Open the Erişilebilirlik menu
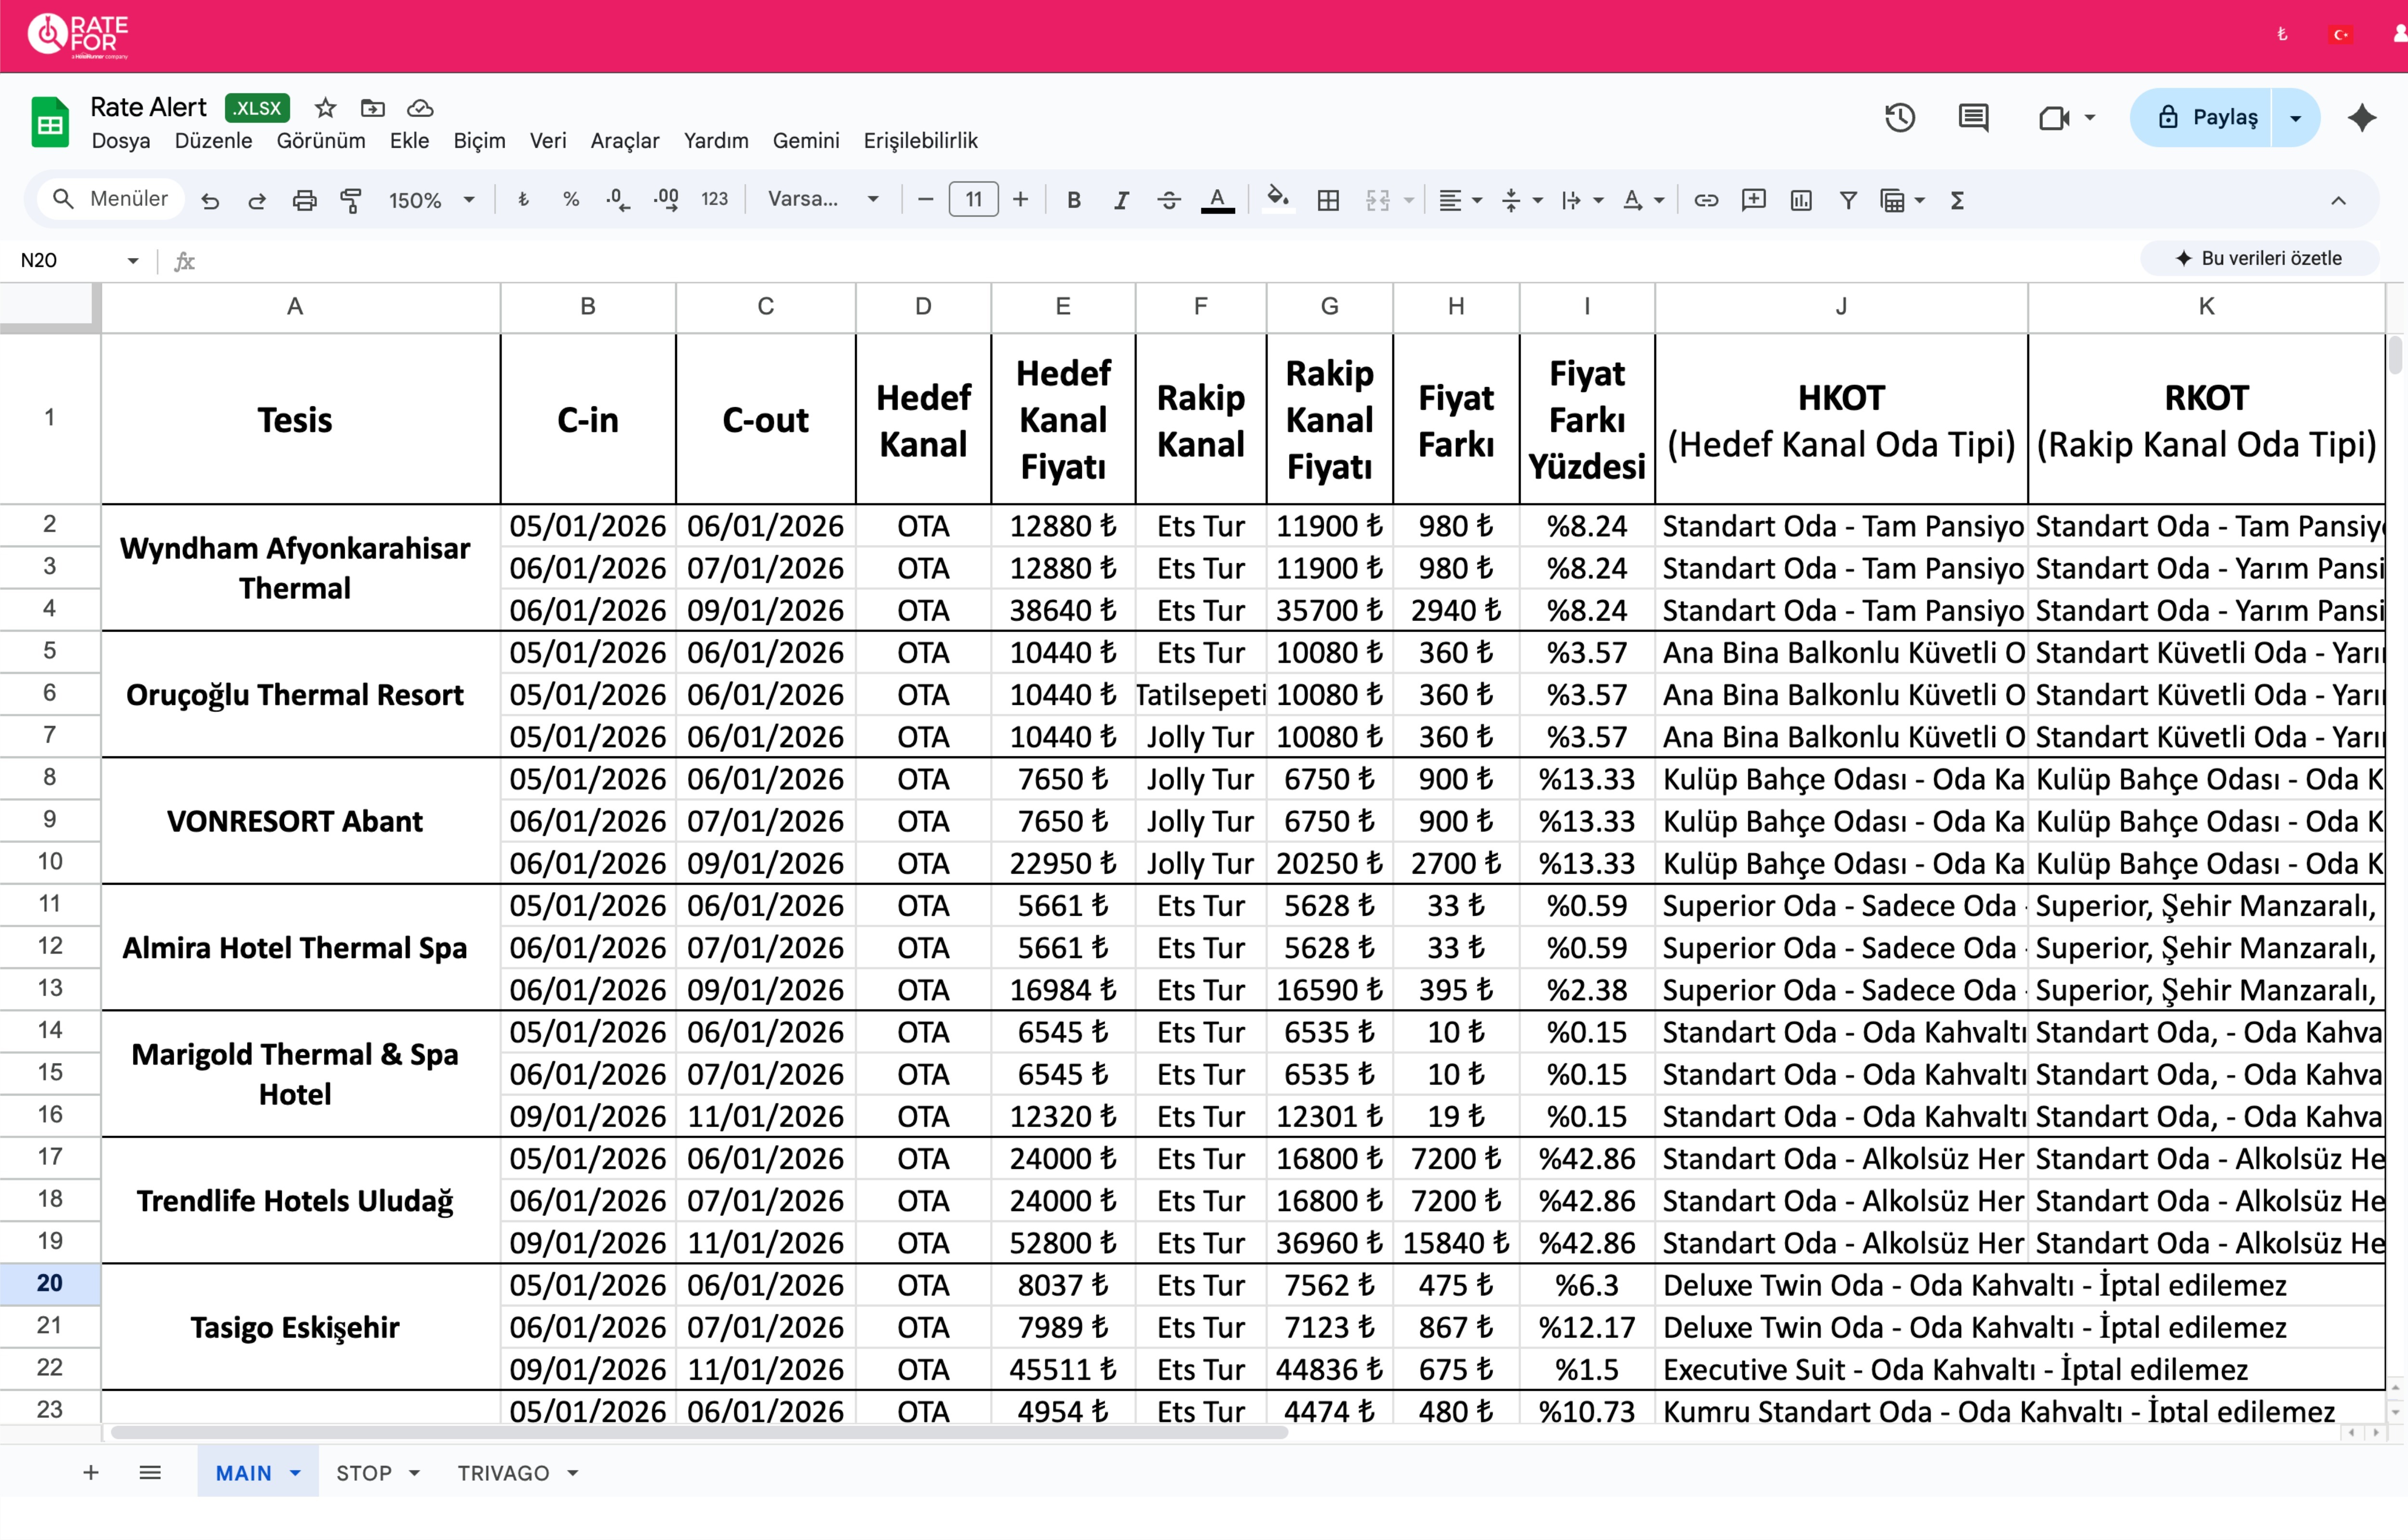This screenshot has height=1540, width=2408. click(x=920, y=141)
